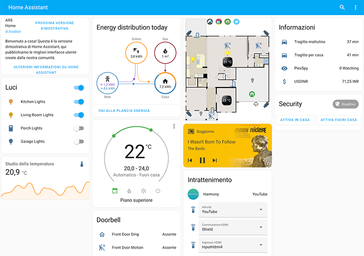The width and height of the screenshot is (364, 256).
Task: Click the green garage door icon on floorplan
Action: (252, 94)
